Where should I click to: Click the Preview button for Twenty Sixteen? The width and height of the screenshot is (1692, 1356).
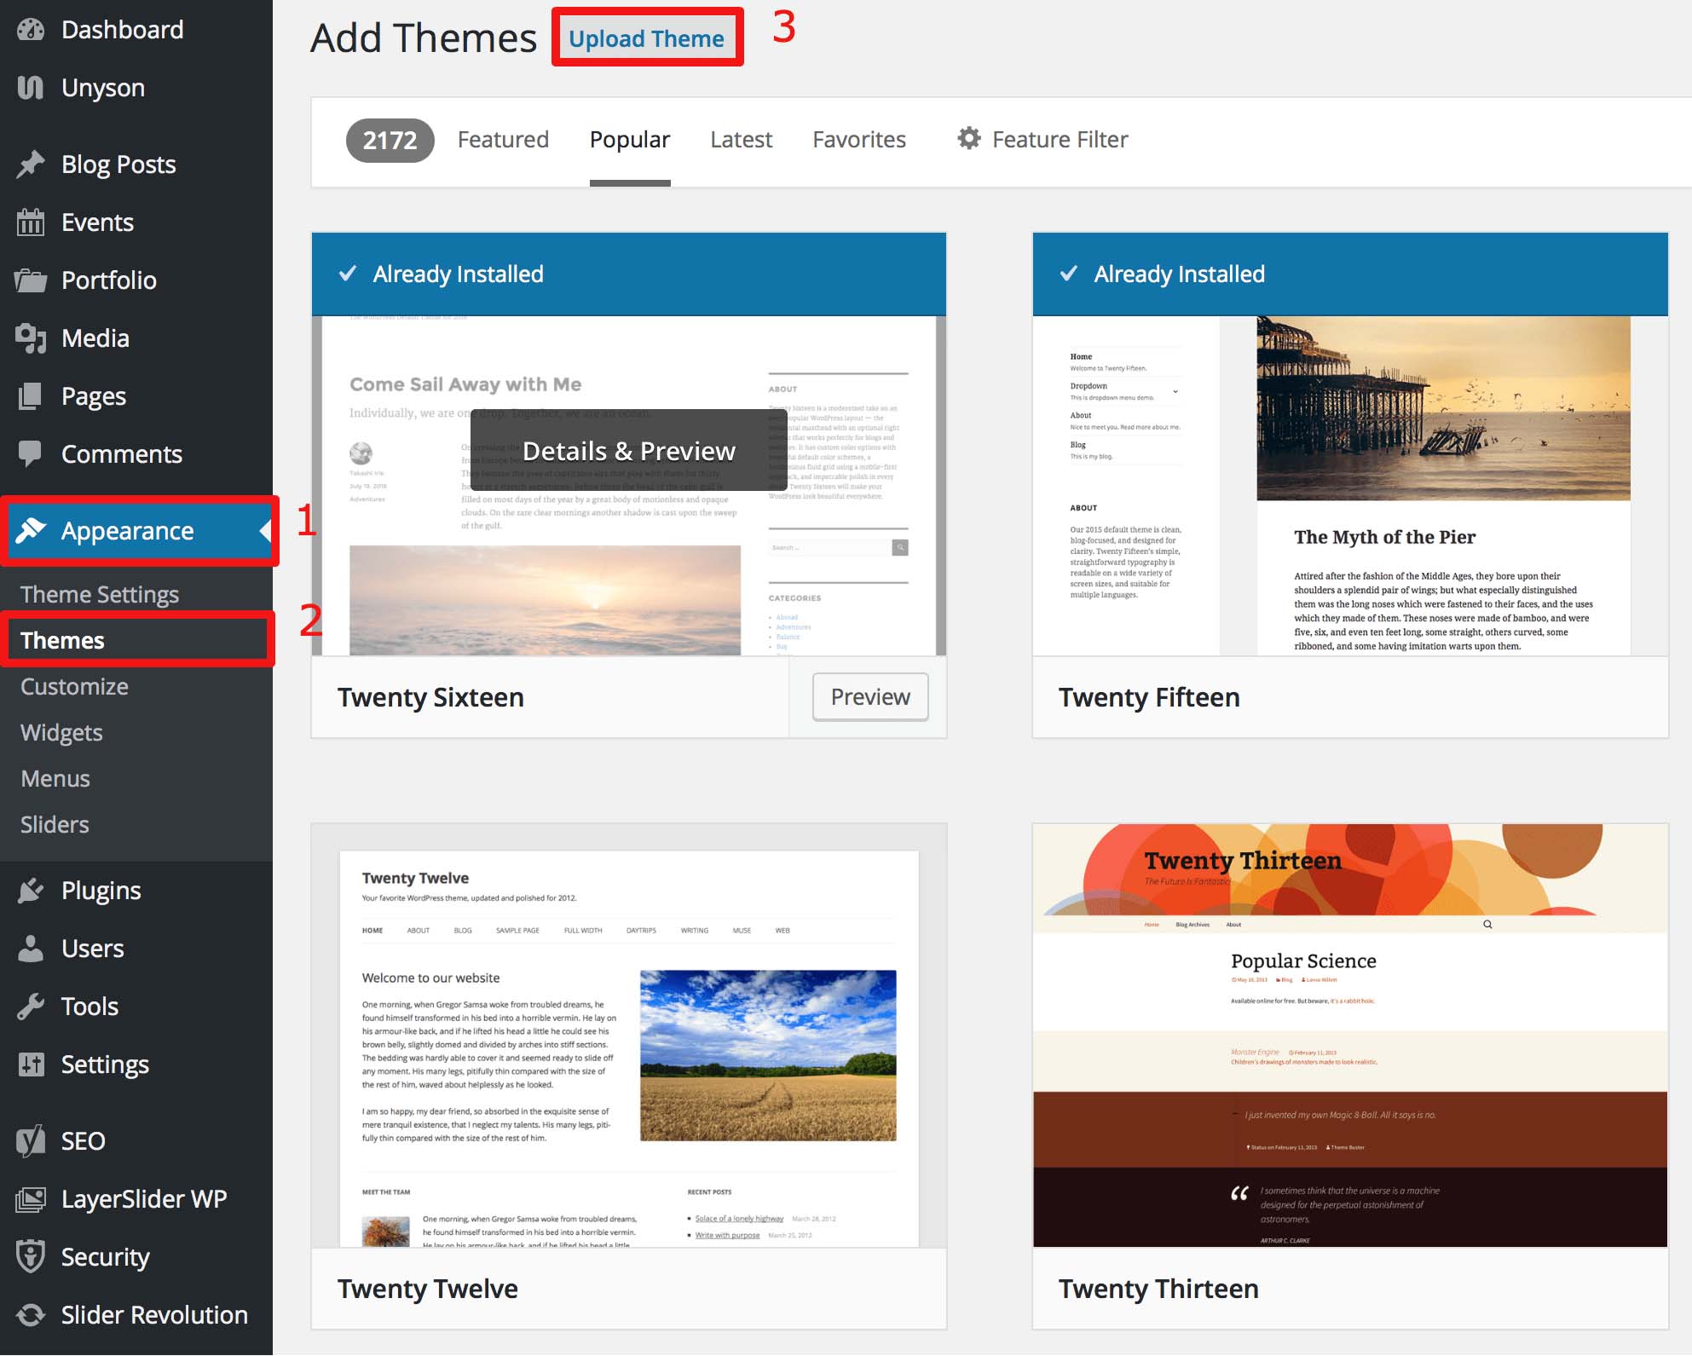pyautogui.click(x=870, y=696)
